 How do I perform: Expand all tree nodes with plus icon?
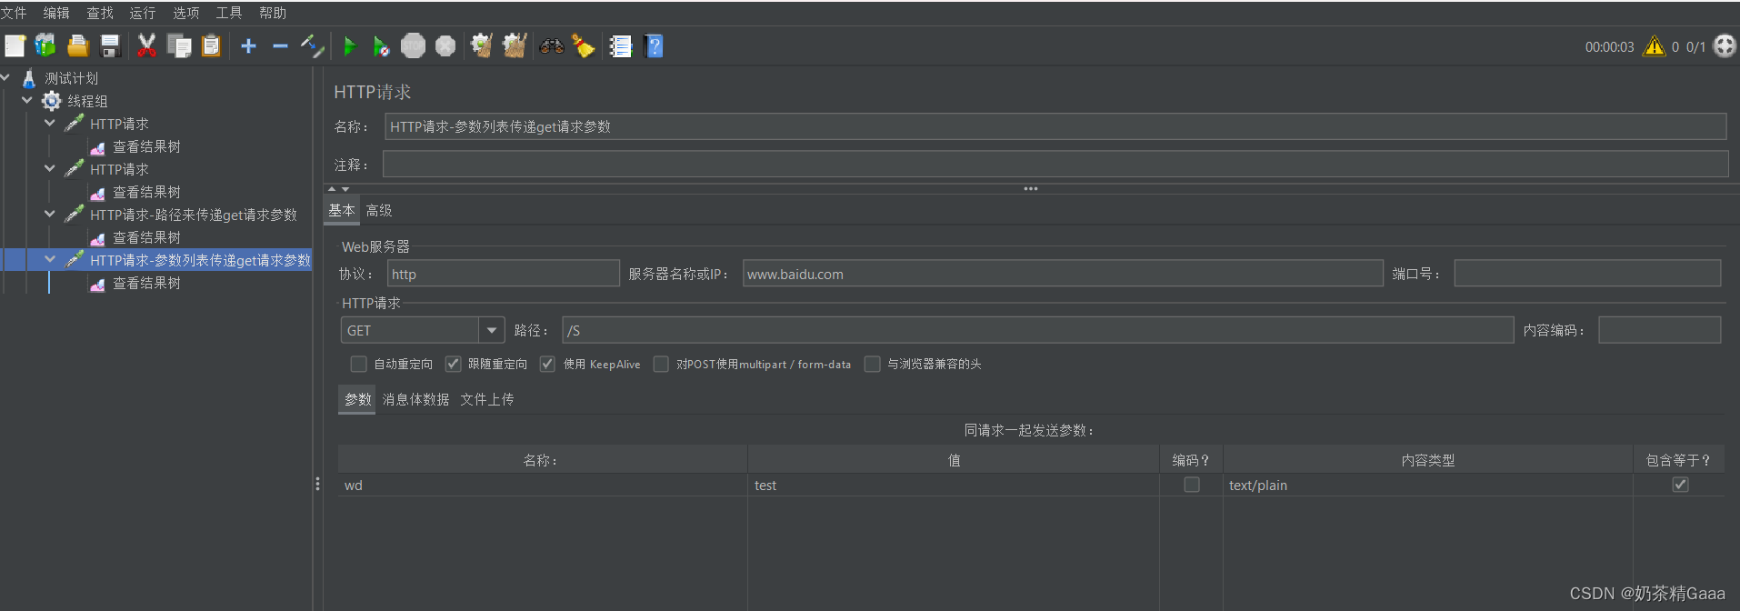pyautogui.click(x=248, y=45)
